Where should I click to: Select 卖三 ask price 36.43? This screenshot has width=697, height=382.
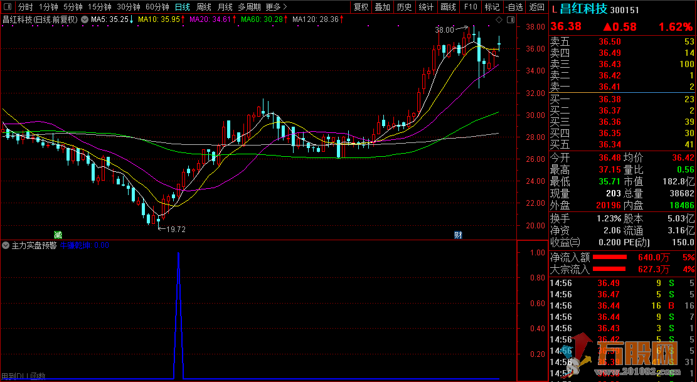click(x=610, y=65)
